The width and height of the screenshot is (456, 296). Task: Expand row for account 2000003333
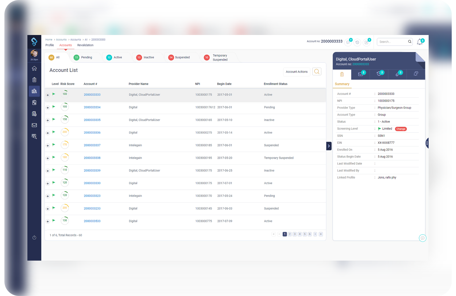click(48, 95)
